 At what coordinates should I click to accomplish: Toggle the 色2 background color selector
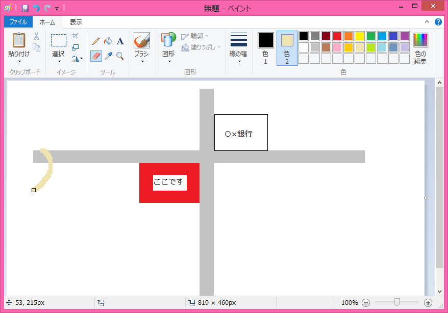pyautogui.click(x=287, y=48)
